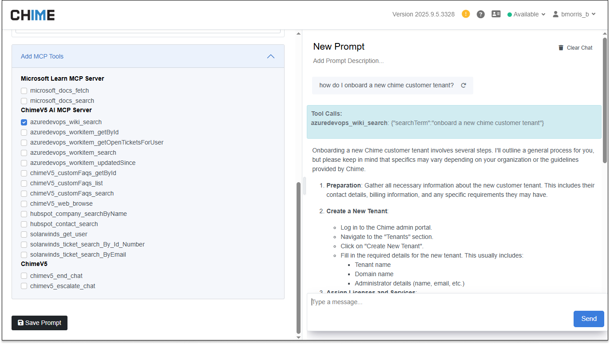Click the left panel vertical scrollbar thumb
Viewport: 610px width, 344px height.
point(298,258)
